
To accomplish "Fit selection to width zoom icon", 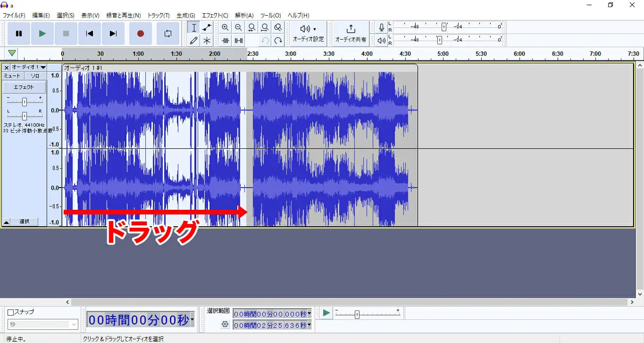I will coord(252,28).
